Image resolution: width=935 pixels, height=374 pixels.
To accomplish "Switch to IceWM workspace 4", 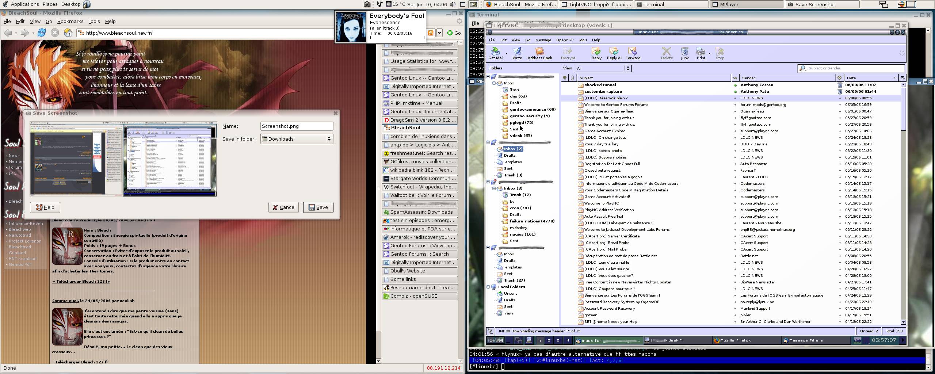I will [567, 340].
